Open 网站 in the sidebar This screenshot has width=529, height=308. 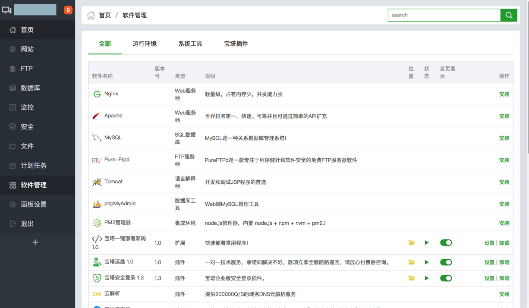(38, 49)
